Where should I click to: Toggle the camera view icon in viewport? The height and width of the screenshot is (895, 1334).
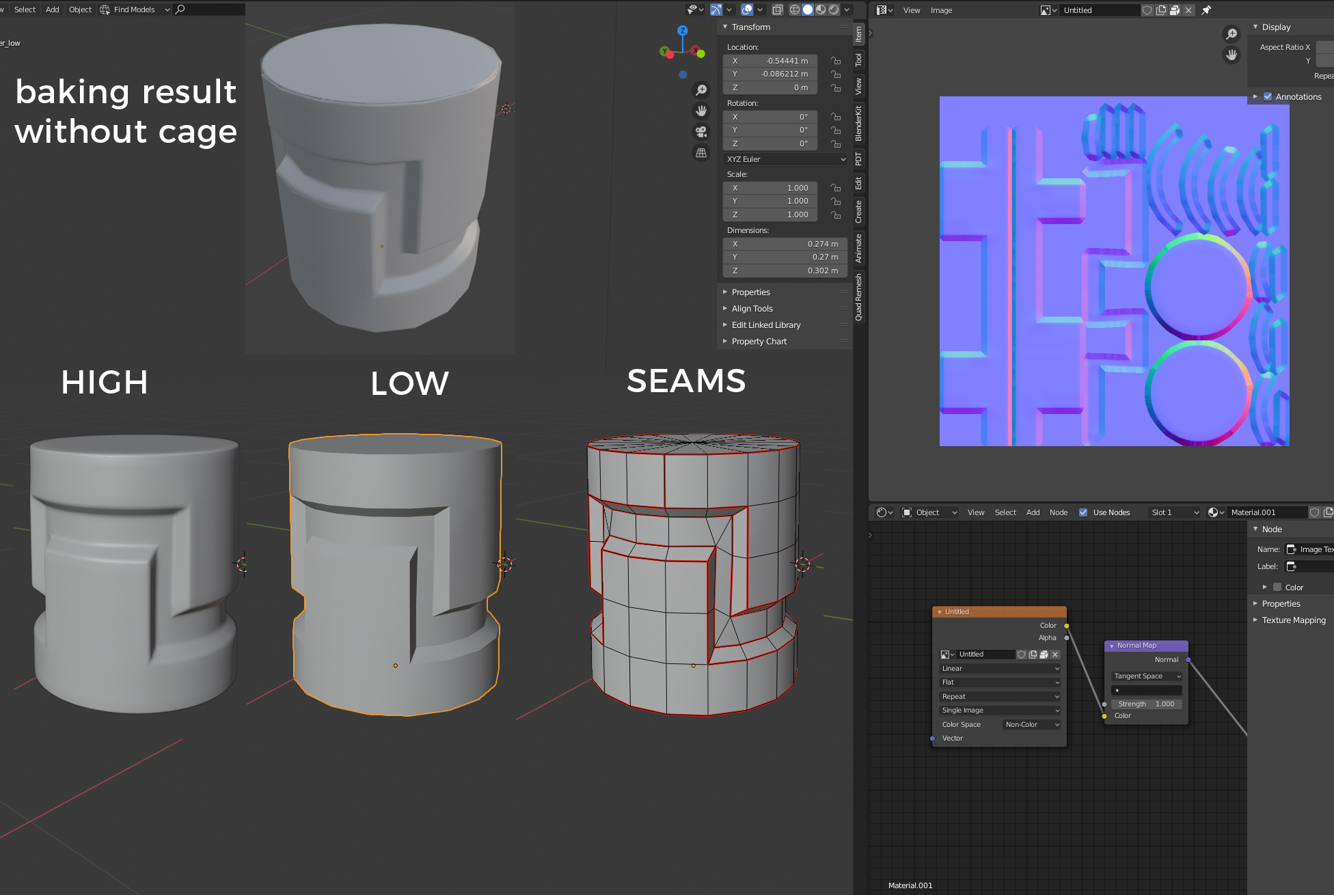[x=701, y=132]
